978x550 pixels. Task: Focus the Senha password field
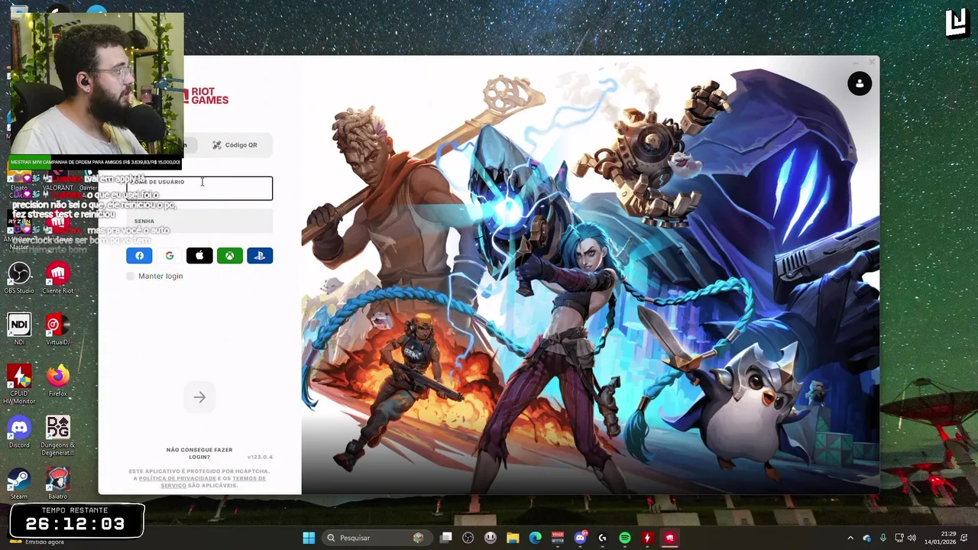click(199, 222)
